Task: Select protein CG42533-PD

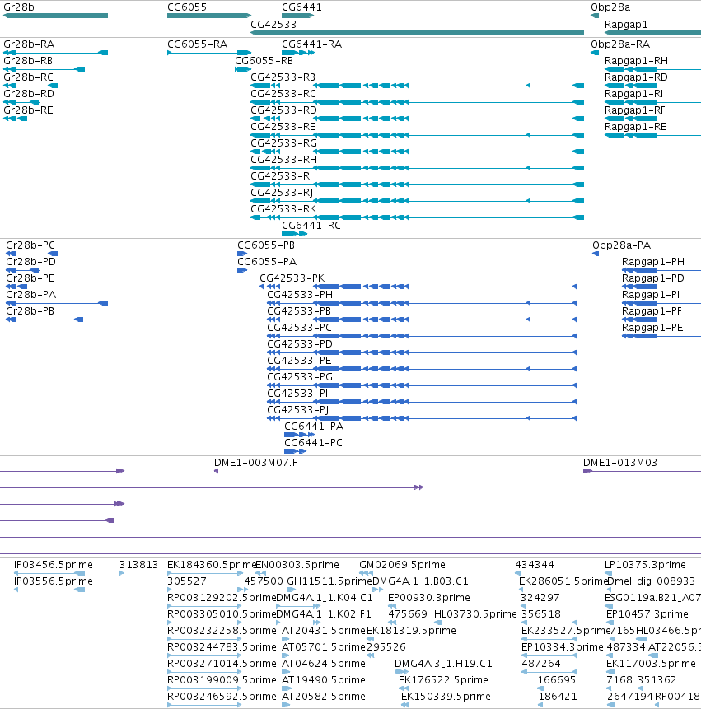Action: click(300, 344)
